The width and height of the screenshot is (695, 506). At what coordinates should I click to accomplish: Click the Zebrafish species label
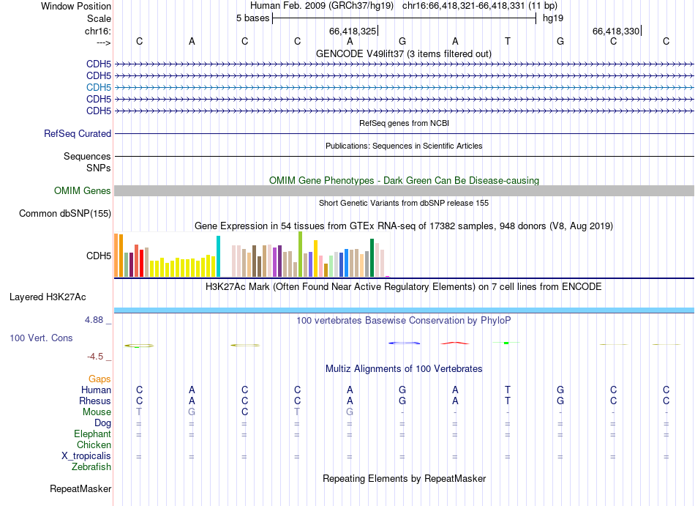click(91, 466)
